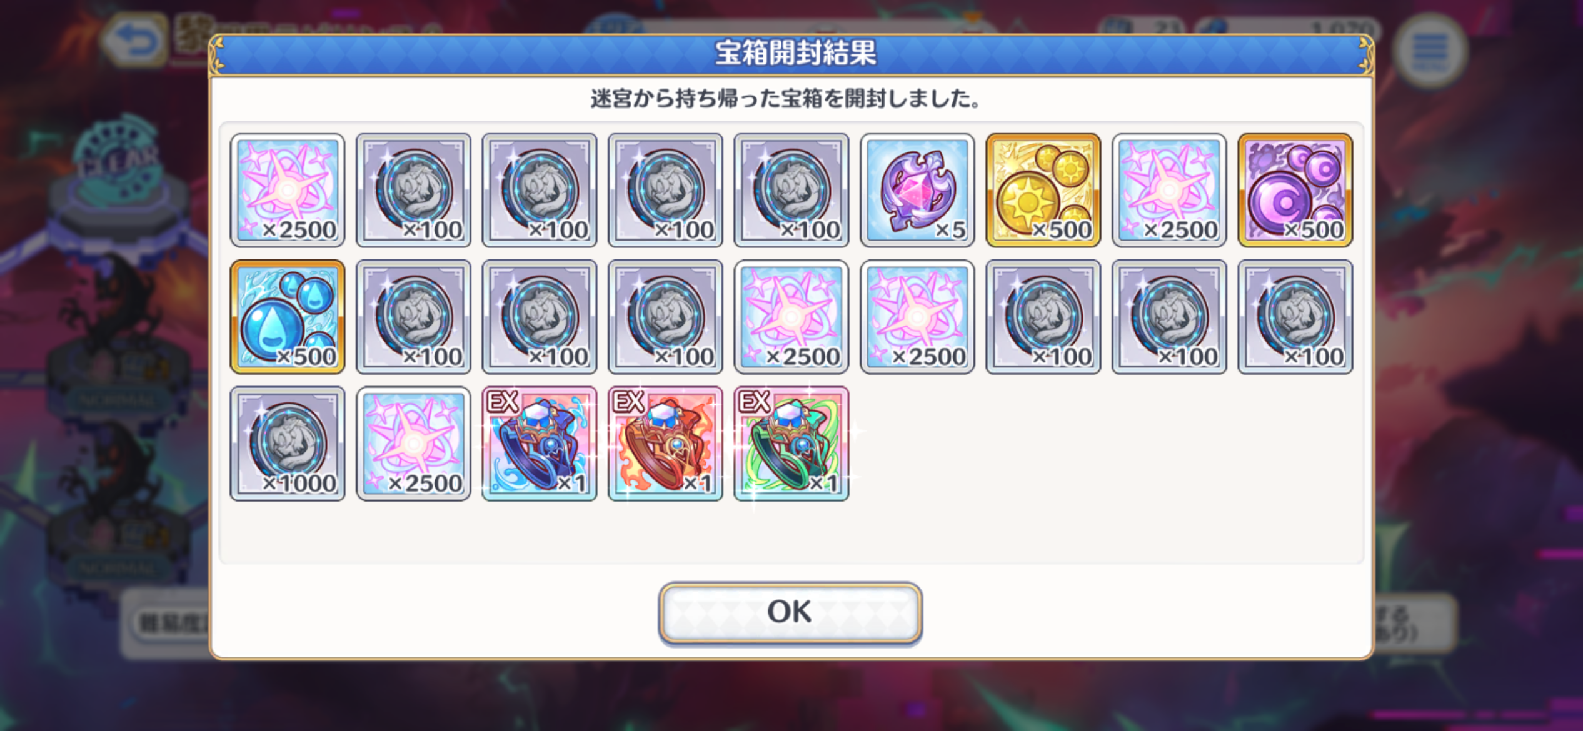Tap the back arrow button at top left
Viewport: 1583px width, 731px height.
136,41
